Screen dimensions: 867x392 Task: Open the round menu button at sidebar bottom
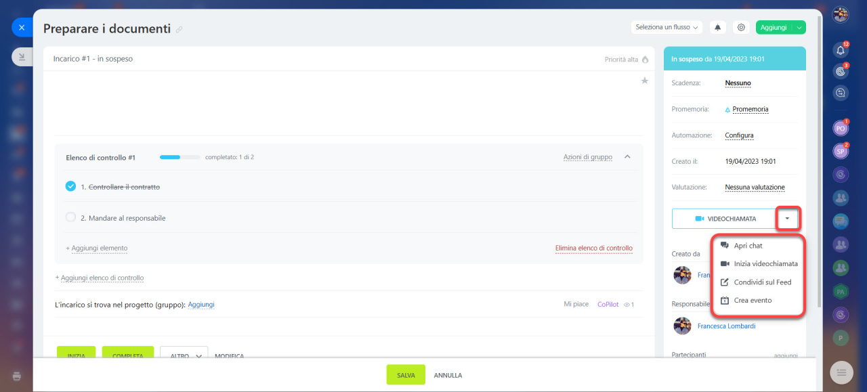click(841, 372)
